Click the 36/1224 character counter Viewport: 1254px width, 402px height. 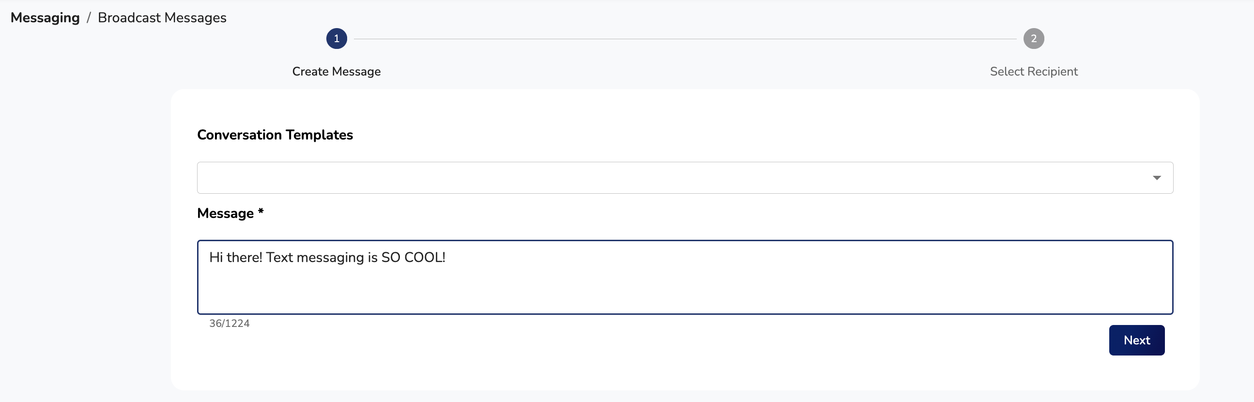pyautogui.click(x=229, y=323)
